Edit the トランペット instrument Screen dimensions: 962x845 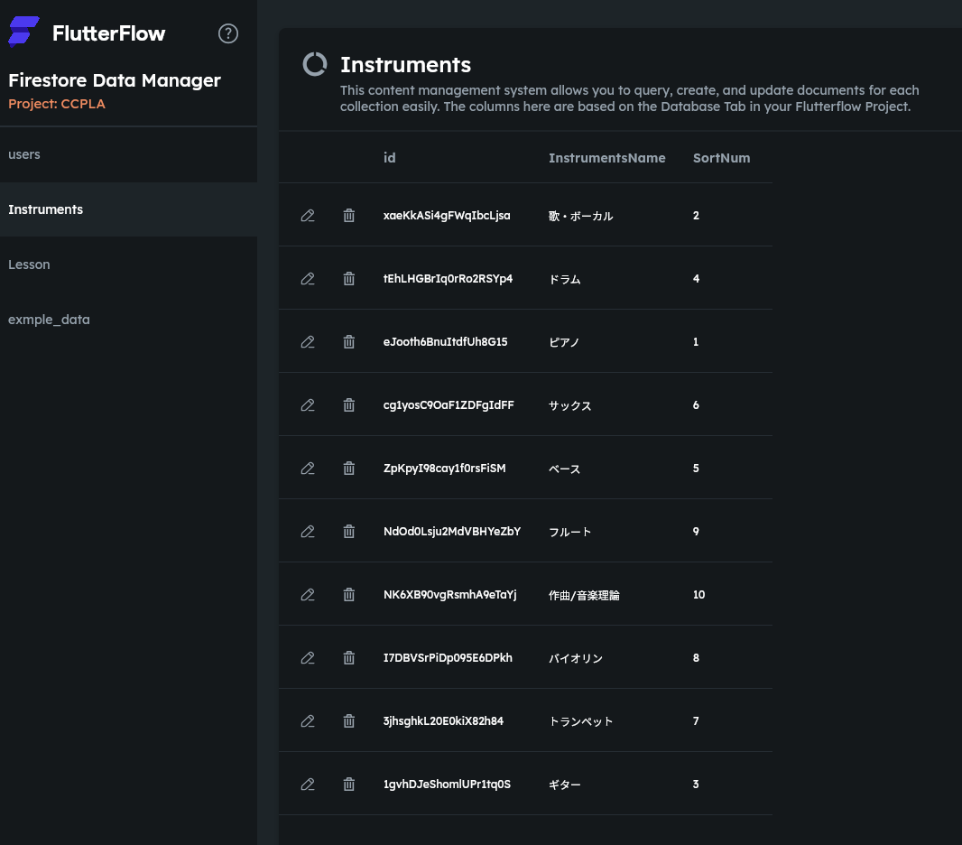pos(308,721)
